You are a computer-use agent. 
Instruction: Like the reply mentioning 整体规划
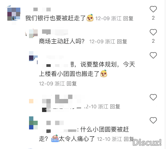153,55
